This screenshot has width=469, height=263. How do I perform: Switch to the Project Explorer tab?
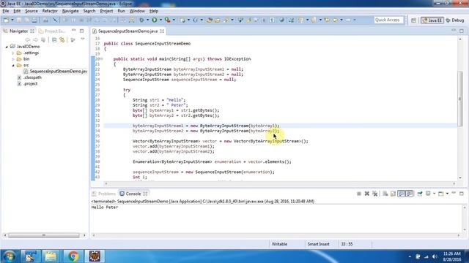pyautogui.click(x=52, y=31)
